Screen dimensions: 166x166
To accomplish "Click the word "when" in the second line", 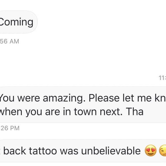I will click(x=11, y=112).
